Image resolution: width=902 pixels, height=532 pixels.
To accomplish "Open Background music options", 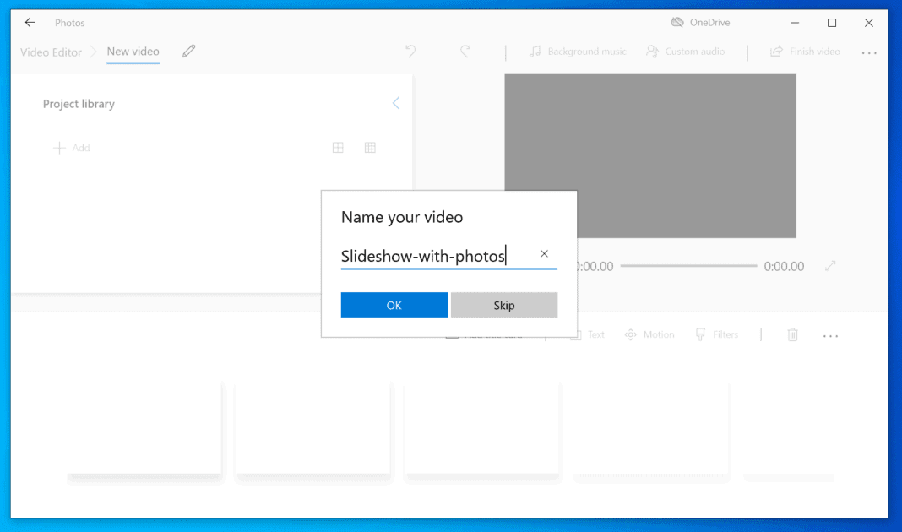I will [x=578, y=52].
